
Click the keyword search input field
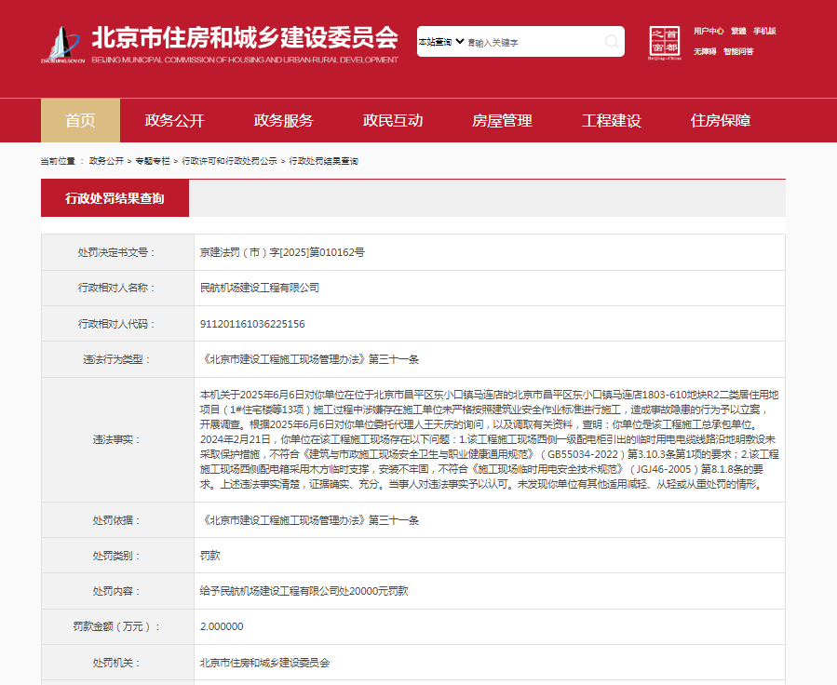533,42
